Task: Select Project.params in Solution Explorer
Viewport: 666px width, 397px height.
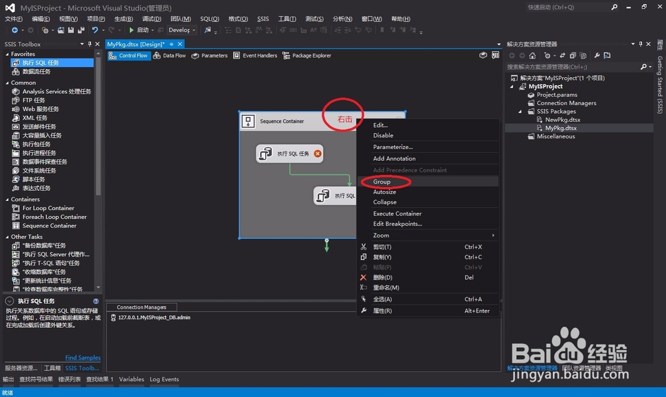Action: [x=556, y=95]
